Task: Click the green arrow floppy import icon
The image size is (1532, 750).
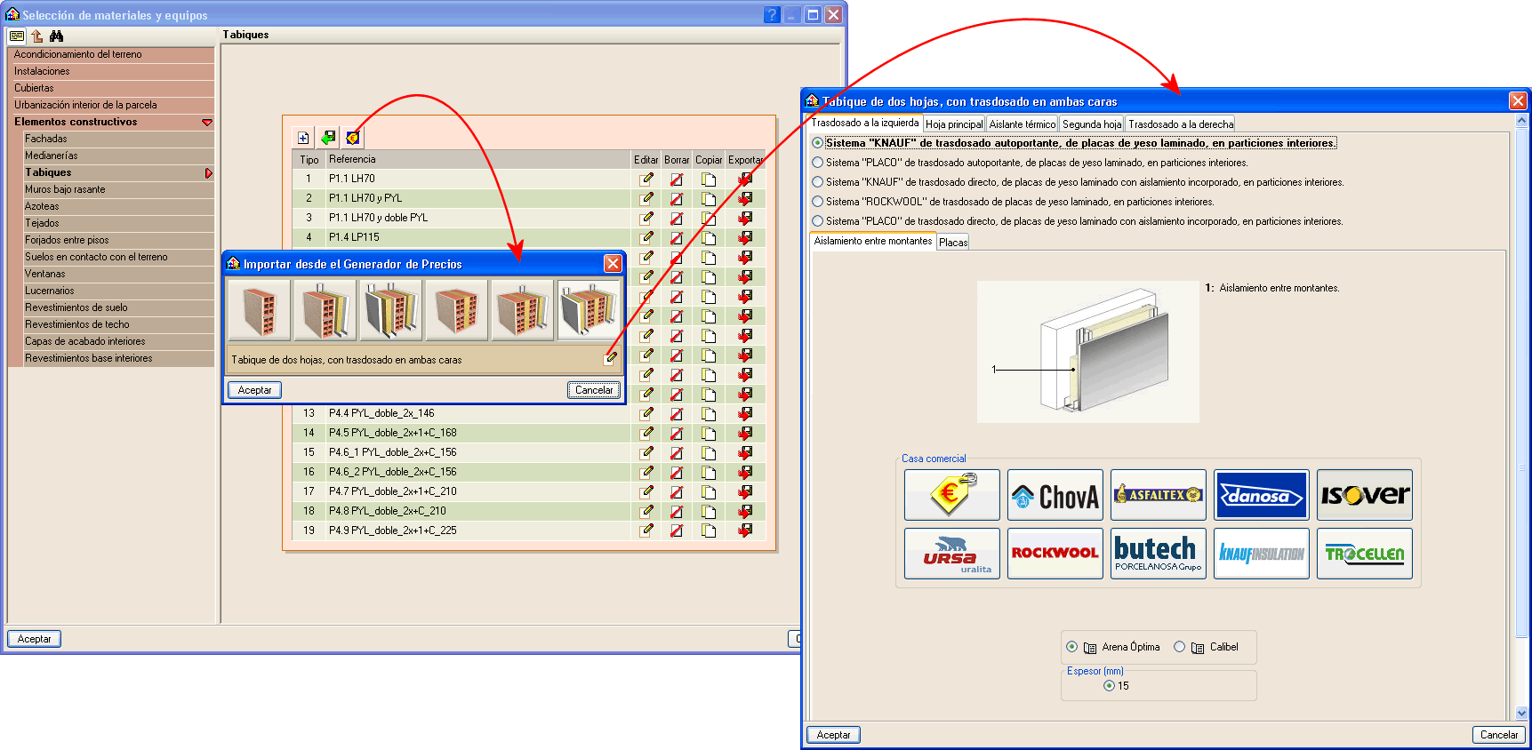Action: point(328,138)
